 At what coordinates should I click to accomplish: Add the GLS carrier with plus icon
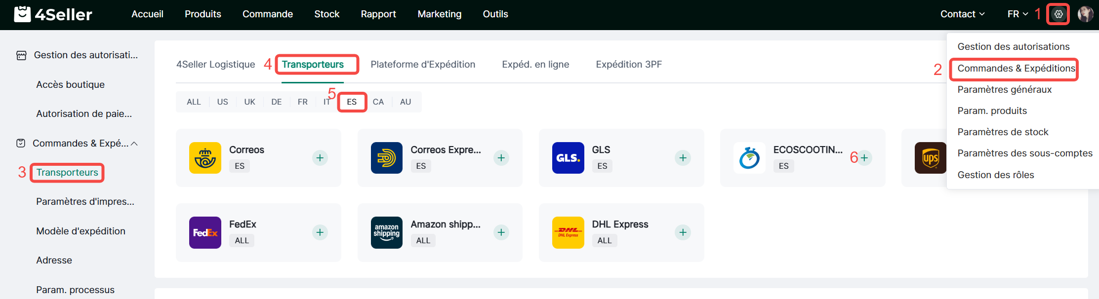[683, 158]
